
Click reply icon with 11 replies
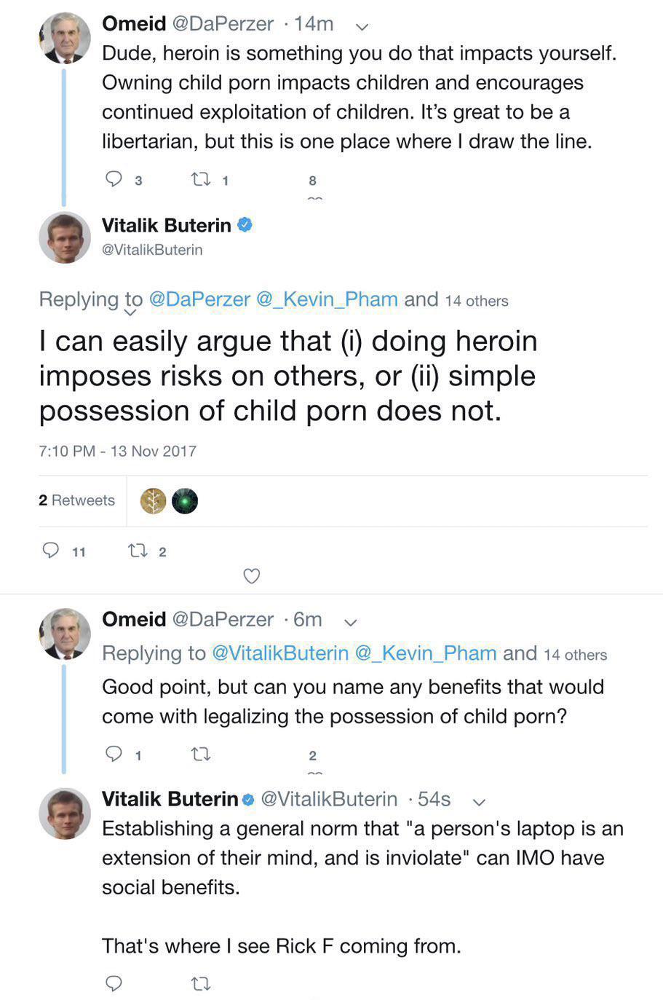tap(51, 551)
